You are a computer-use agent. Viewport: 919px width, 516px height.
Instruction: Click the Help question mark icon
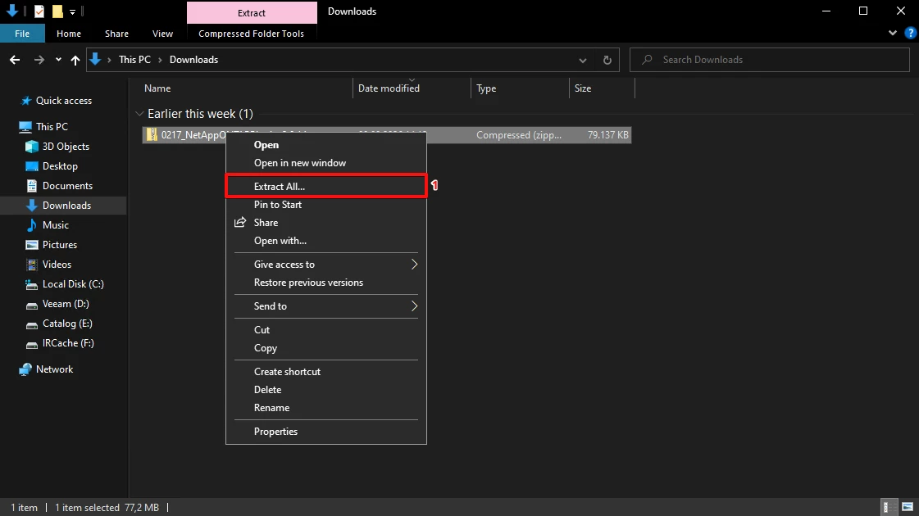pyautogui.click(x=910, y=34)
